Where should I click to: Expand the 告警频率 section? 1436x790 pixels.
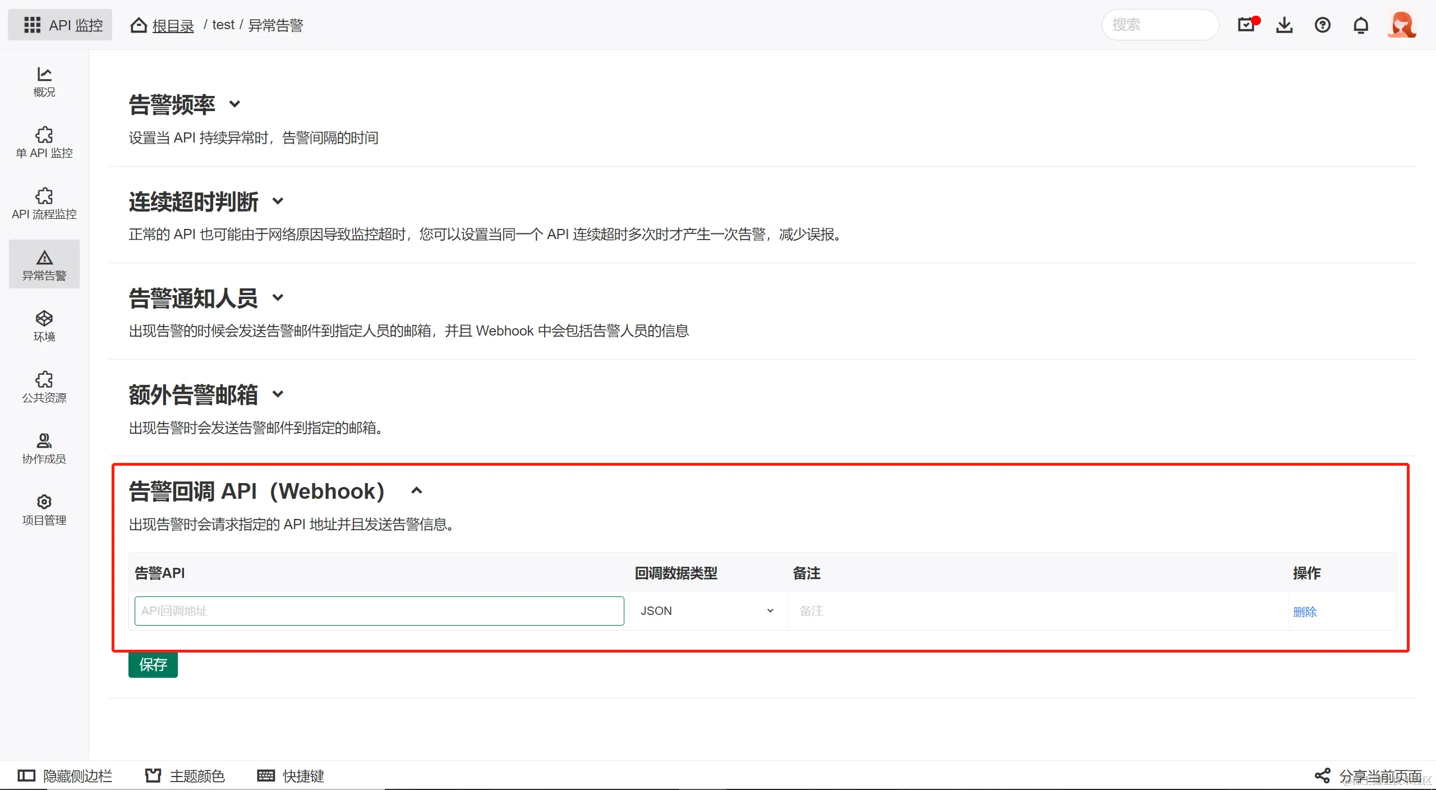[x=235, y=104]
